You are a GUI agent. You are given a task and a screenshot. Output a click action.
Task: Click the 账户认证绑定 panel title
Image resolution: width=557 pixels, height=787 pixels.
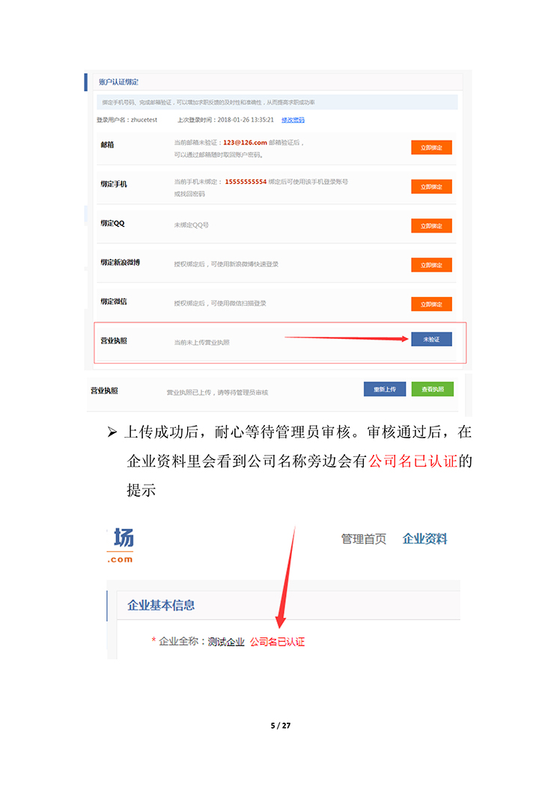click(118, 82)
